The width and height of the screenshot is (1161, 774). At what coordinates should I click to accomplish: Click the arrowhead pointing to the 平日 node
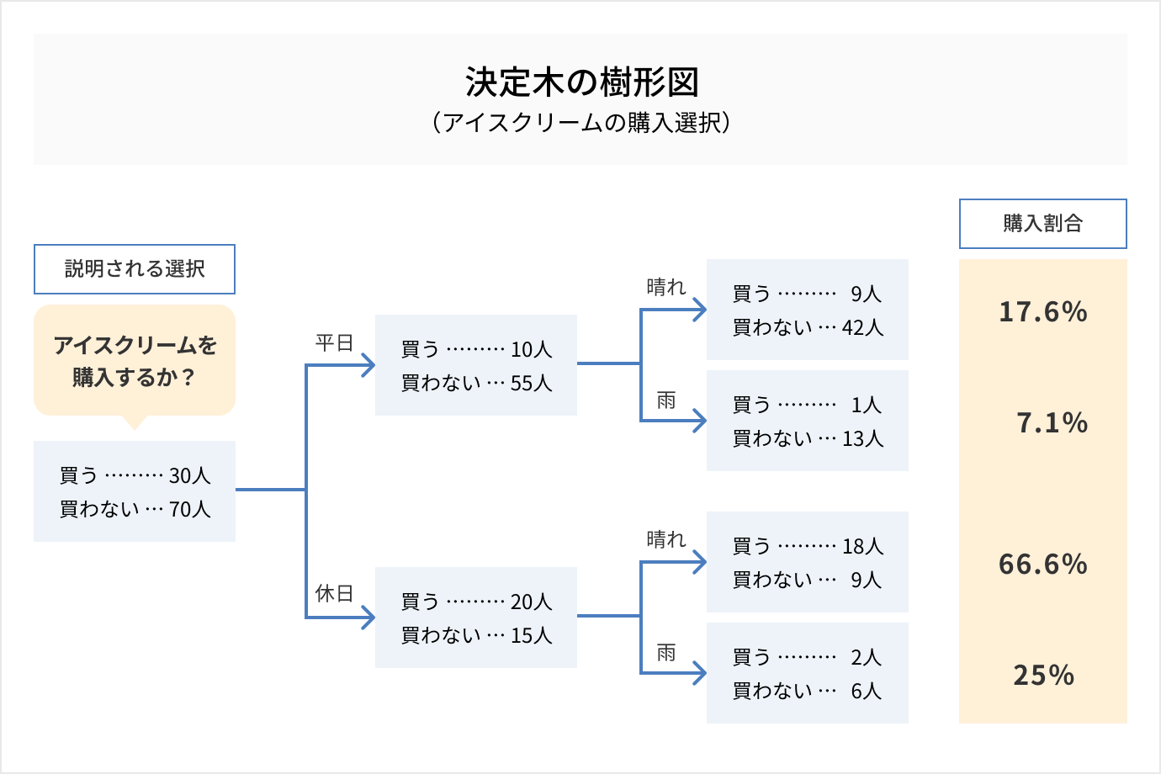point(368,364)
